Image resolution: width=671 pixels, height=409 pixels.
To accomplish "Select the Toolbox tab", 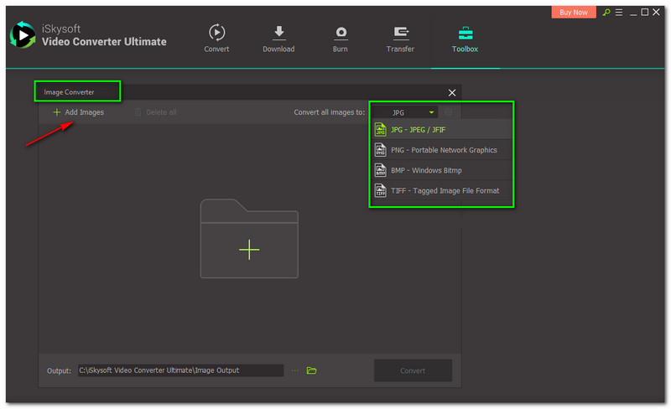I will pyautogui.click(x=465, y=39).
